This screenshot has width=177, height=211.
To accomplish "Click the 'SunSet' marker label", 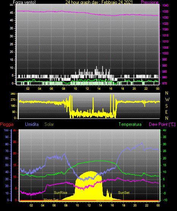I will [x=124, y=193].
